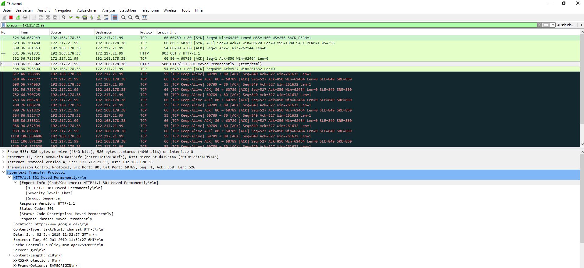Expand the Content-Length: 218 field
Screen dimensions: 584x268
click(9, 255)
